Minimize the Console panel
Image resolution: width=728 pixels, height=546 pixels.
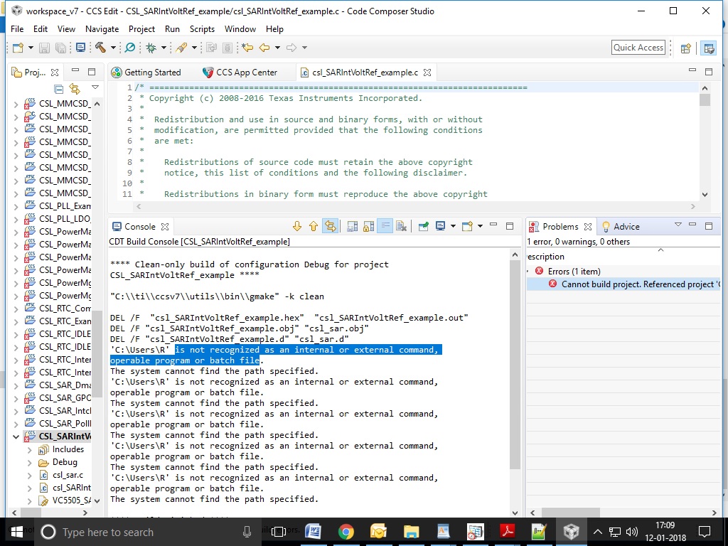tap(493, 225)
